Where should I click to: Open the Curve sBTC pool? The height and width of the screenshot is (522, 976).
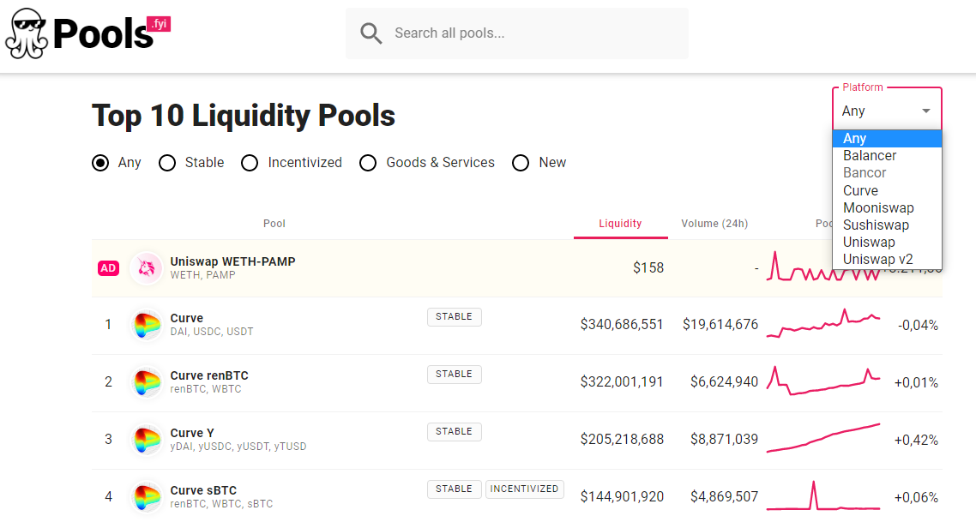pyautogui.click(x=203, y=490)
